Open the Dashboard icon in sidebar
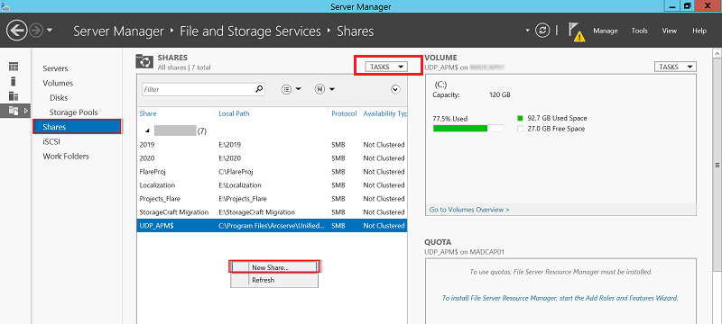Viewport: 722px width, 324px height. point(14,67)
